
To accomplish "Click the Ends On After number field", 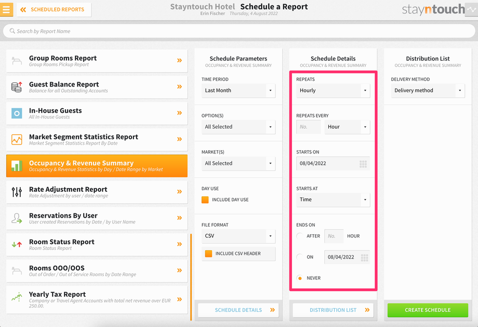I will (334, 236).
